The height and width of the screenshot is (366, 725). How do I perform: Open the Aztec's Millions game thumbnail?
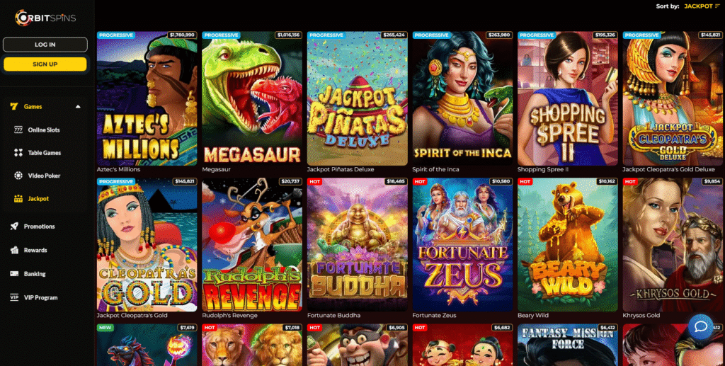[147, 98]
